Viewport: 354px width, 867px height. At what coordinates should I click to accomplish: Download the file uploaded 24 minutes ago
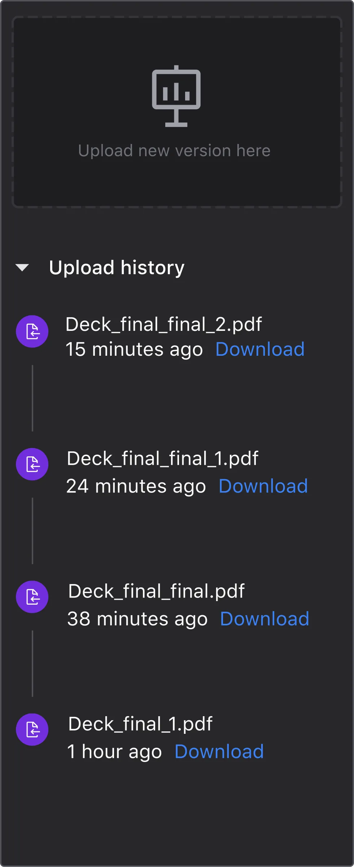263,486
